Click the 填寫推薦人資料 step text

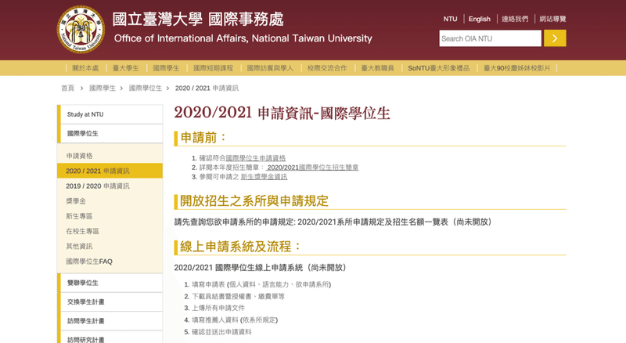click(x=215, y=320)
